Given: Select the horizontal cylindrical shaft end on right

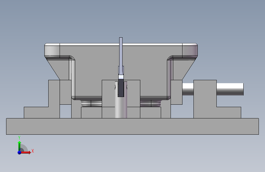Looking at the screenshot, I should coord(230,89).
